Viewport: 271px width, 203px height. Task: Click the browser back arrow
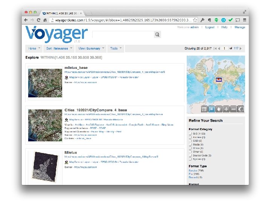coord(26,20)
